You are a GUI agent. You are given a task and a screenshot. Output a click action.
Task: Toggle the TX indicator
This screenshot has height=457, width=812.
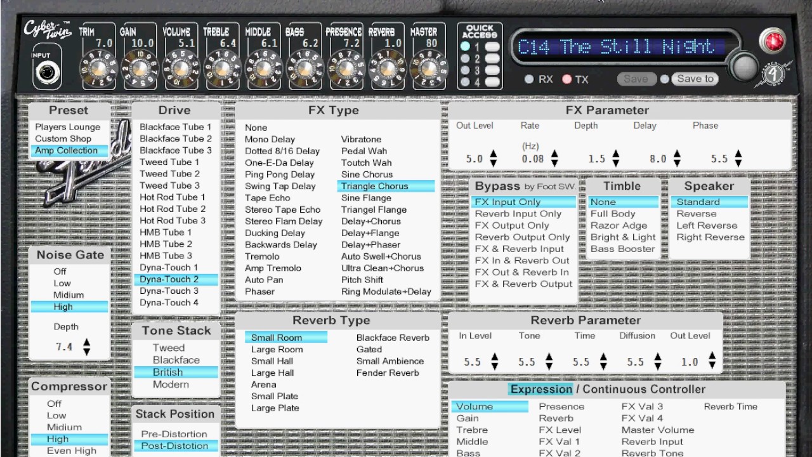566,79
